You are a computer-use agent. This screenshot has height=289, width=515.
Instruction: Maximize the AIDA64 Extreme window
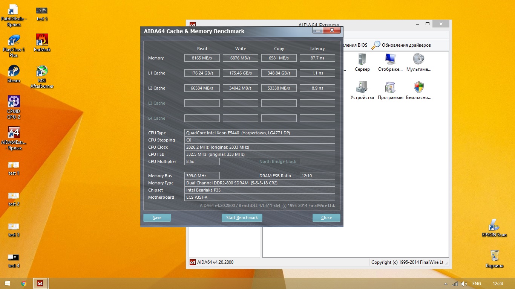[x=427, y=24]
